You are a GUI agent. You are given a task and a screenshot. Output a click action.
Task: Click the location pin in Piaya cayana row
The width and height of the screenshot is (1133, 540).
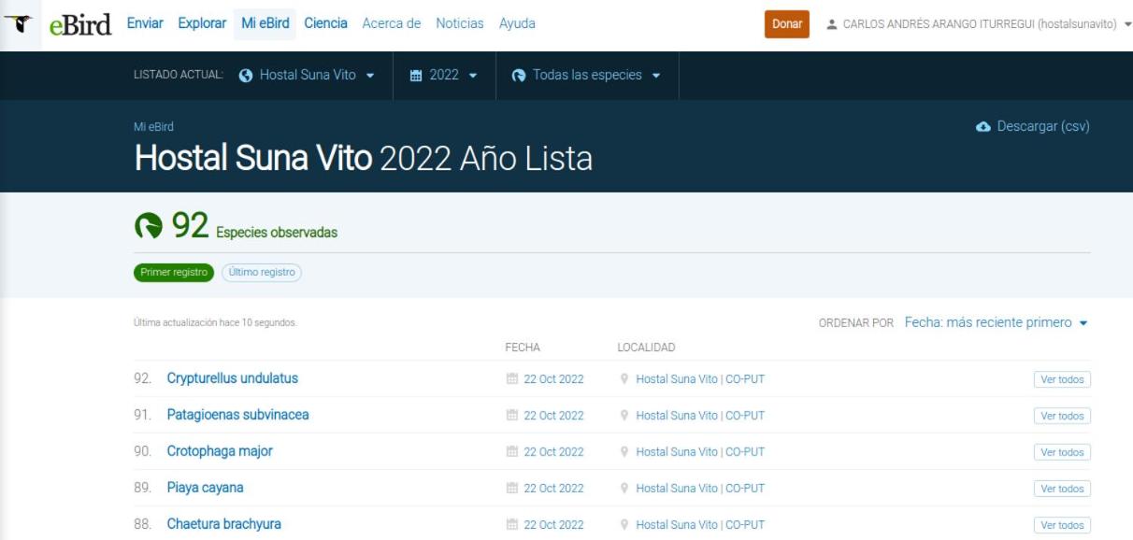coord(624,489)
